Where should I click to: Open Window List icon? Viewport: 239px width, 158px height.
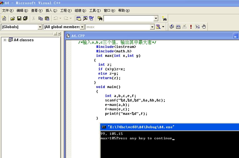(x=92, y=19)
